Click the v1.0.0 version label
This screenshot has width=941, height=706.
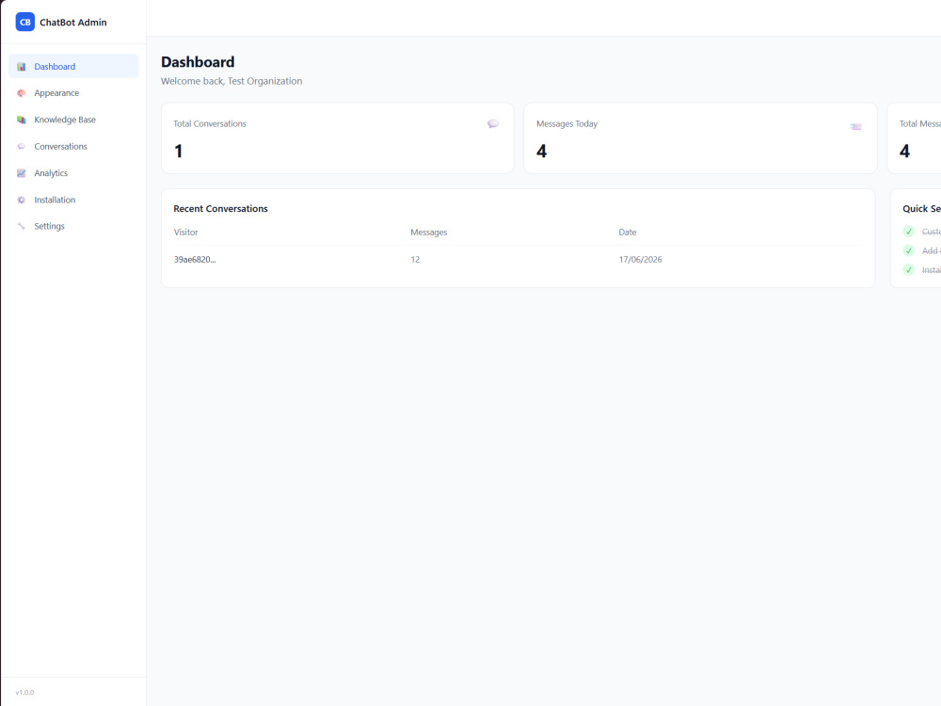pos(24,692)
